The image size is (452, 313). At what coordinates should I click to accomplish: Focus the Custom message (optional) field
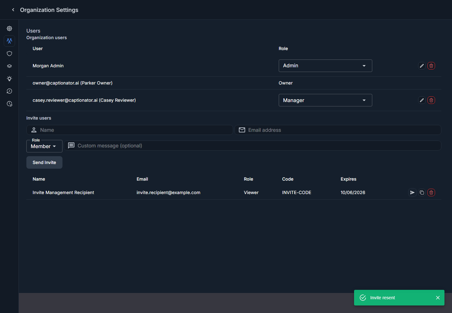coord(253,146)
